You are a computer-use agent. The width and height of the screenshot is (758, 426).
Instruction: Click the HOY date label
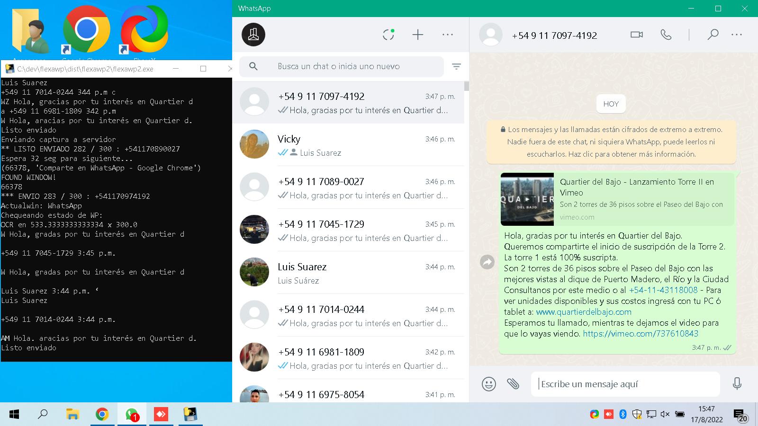(611, 104)
